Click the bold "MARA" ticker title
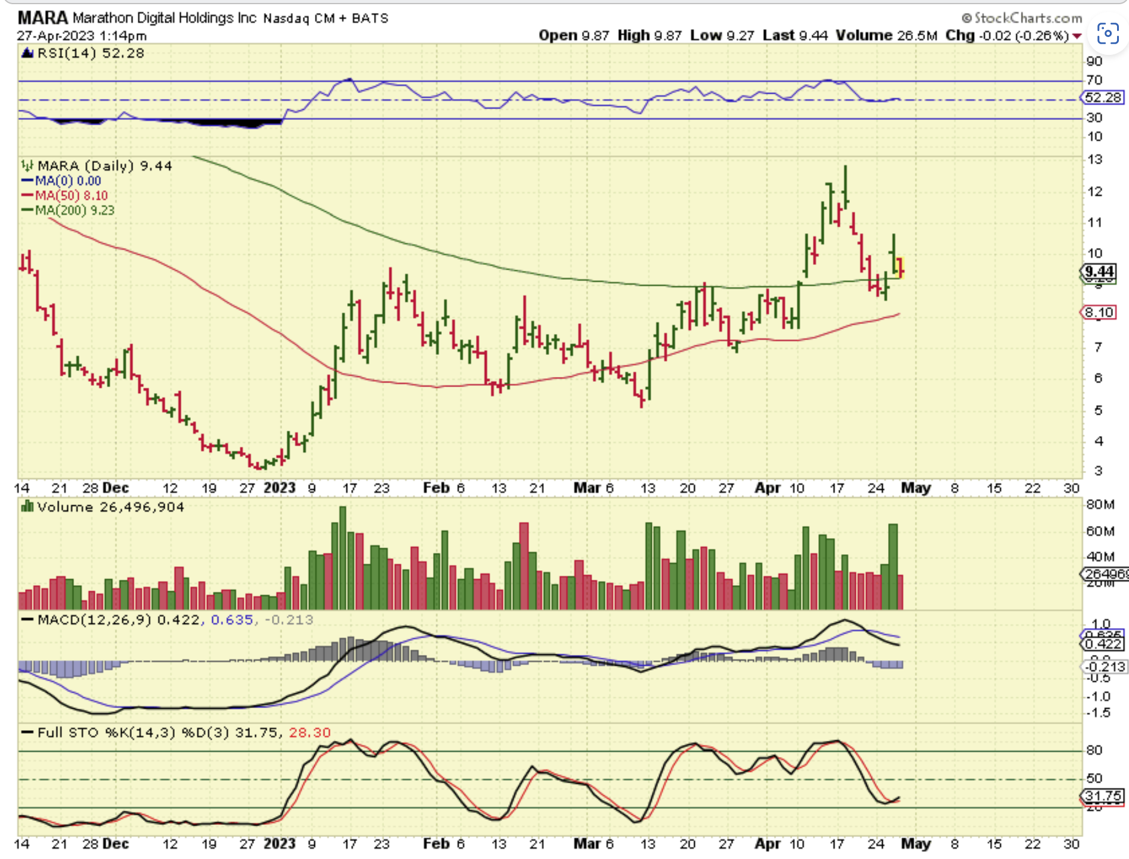The image size is (1129, 859). tap(43, 18)
